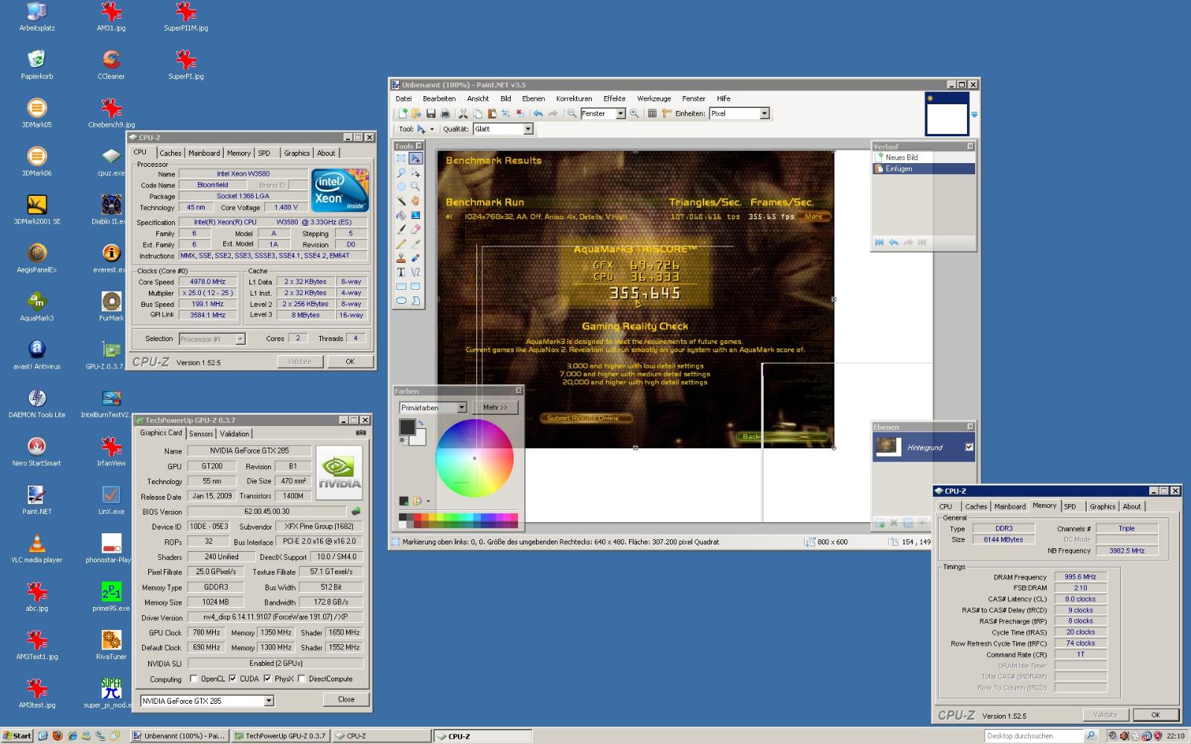Viewport: 1191px width, 744px height.
Task: Click Close button in GPU-Z window
Action: click(x=346, y=699)
